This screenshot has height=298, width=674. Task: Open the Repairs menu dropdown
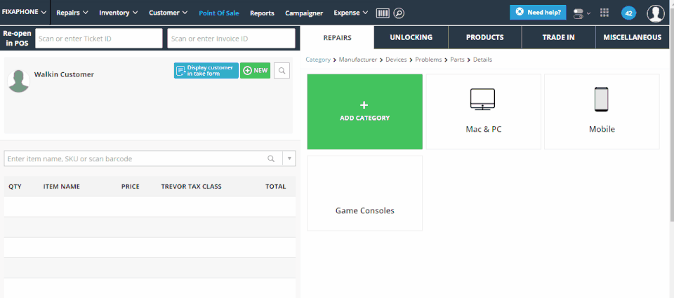(x=72, y=13)
